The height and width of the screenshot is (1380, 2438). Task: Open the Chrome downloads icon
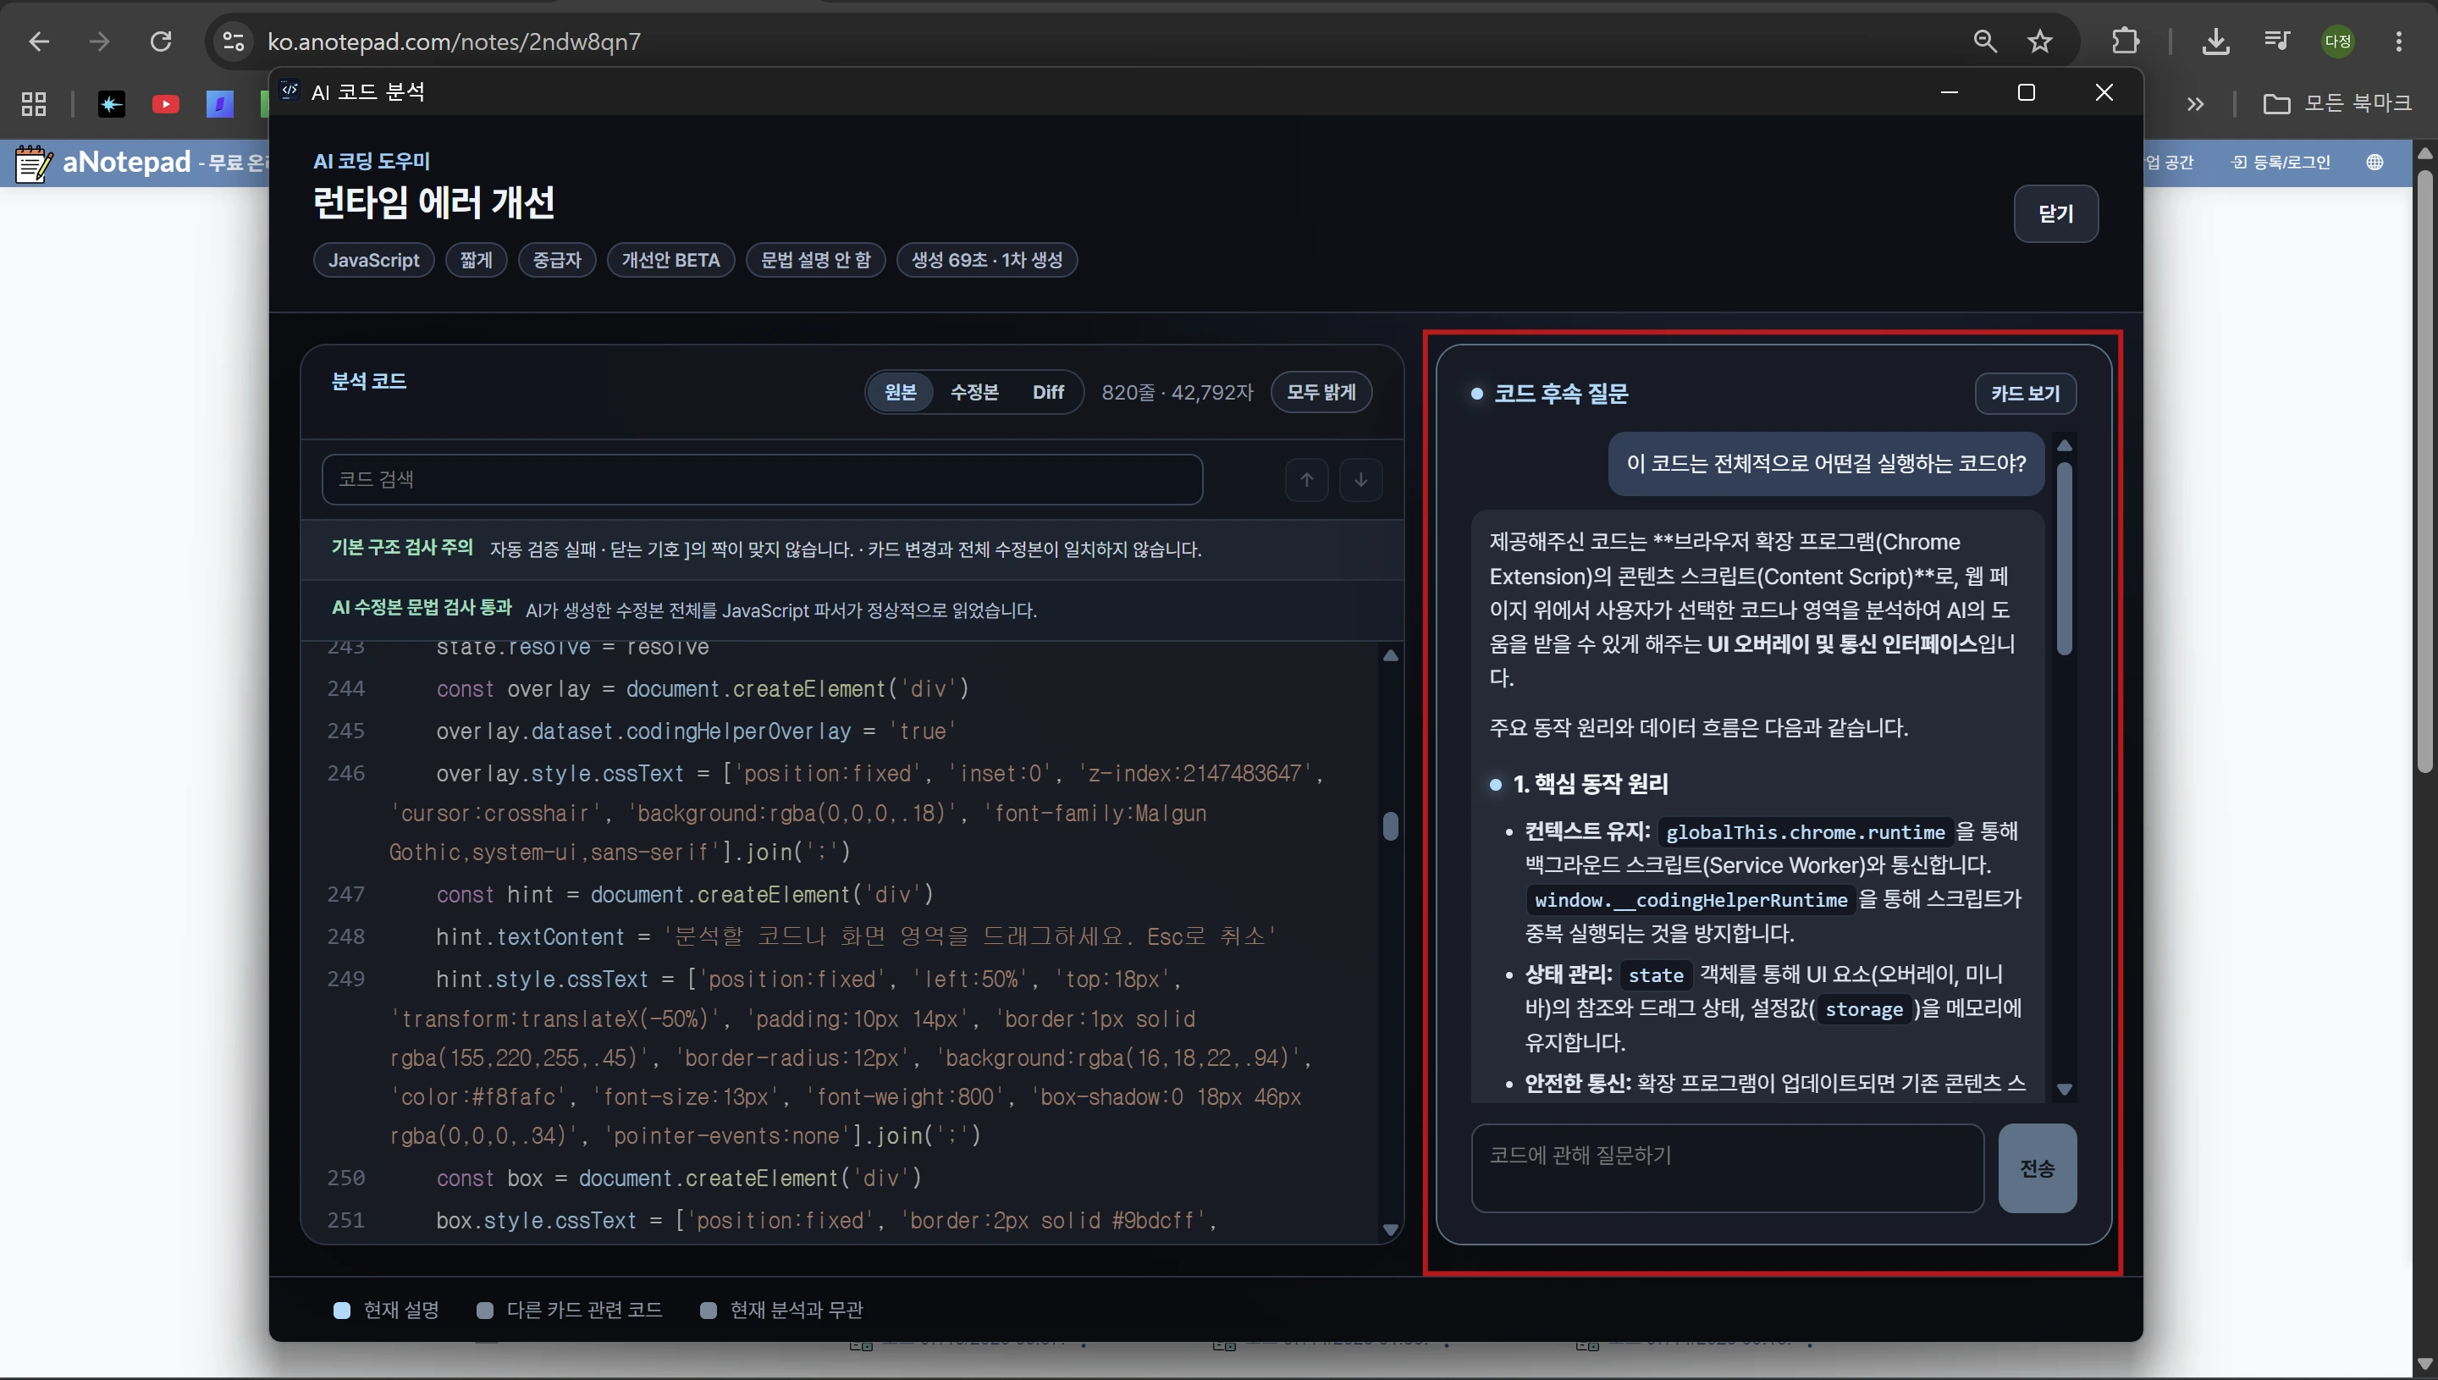point(2215,41)
